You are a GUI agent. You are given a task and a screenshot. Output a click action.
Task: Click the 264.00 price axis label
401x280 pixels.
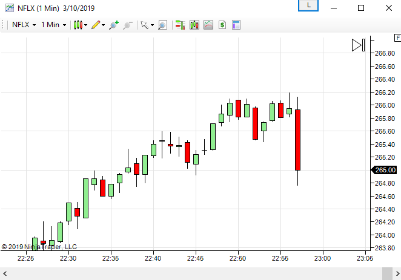[x=385, y=235]
